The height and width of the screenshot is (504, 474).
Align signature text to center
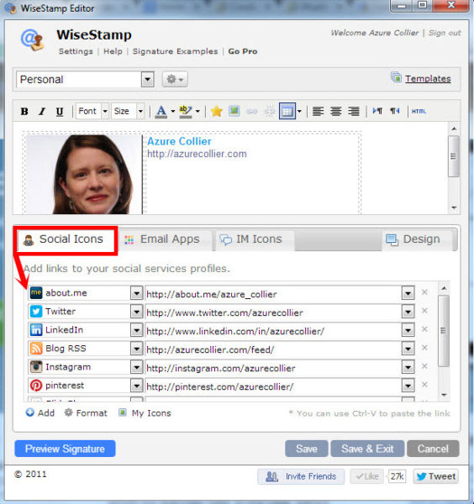335,111
